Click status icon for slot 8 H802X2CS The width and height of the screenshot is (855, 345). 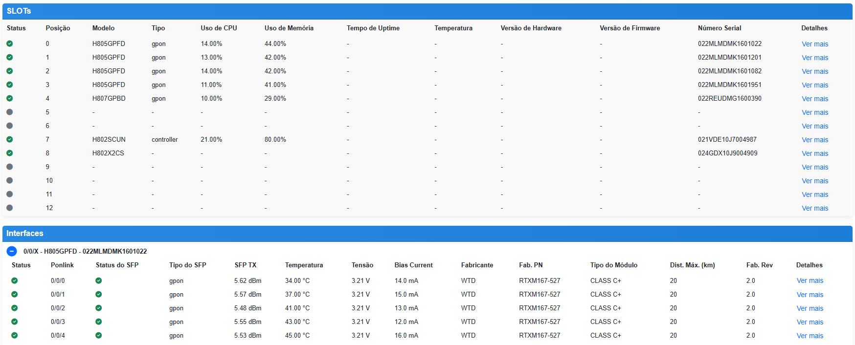point(10,153)
